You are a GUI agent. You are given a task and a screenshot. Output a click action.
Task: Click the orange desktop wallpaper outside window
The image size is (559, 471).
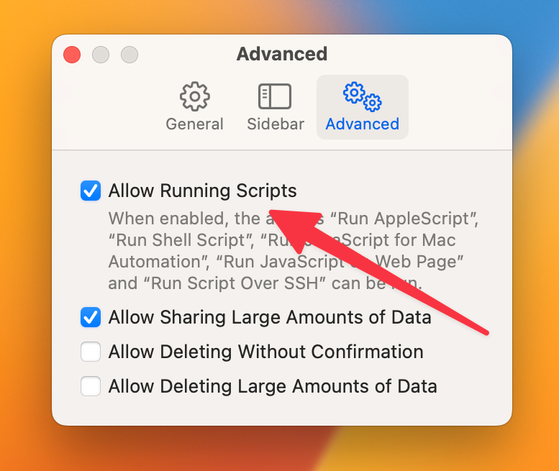tap(25, 250)
